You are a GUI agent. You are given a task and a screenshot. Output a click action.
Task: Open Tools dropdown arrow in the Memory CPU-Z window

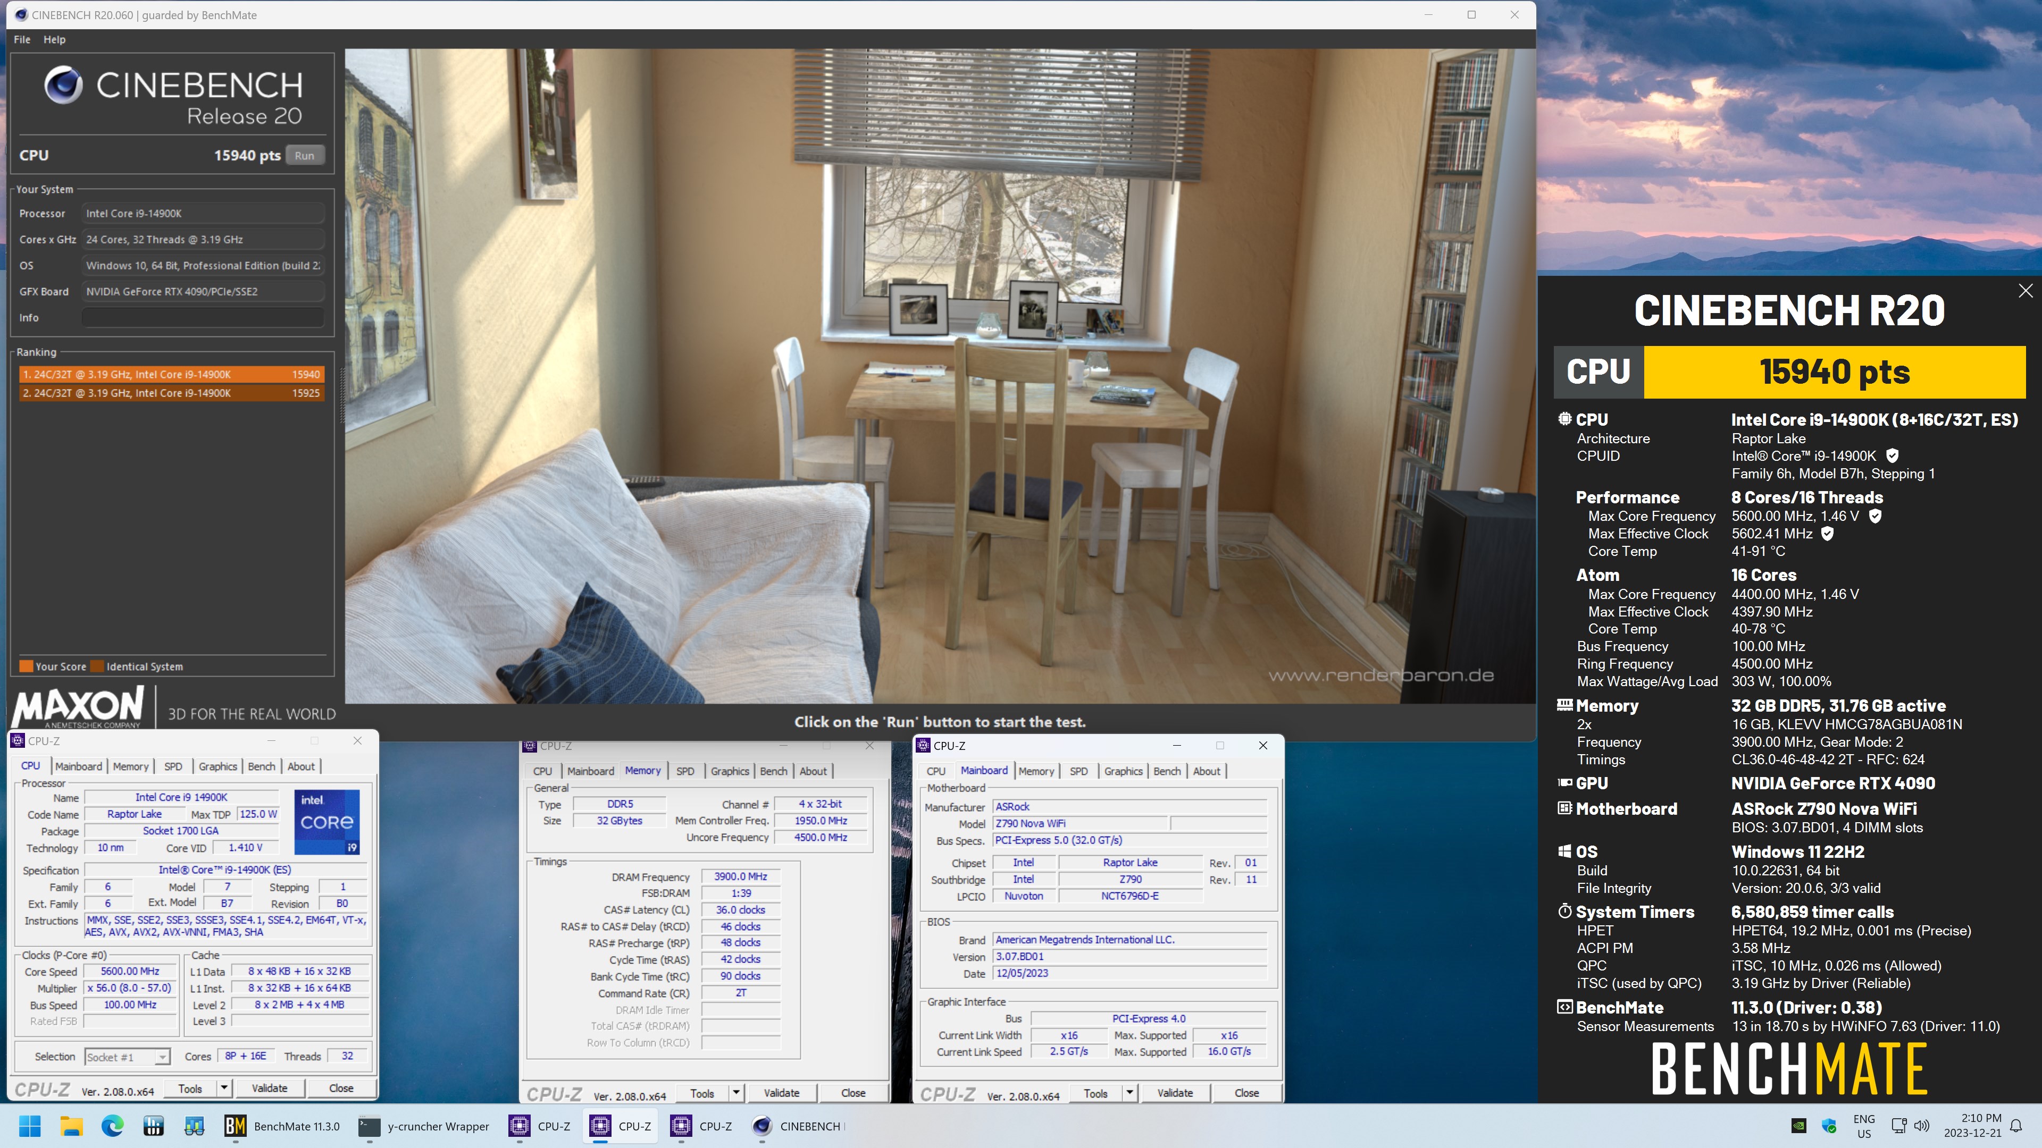[737, 1093]
